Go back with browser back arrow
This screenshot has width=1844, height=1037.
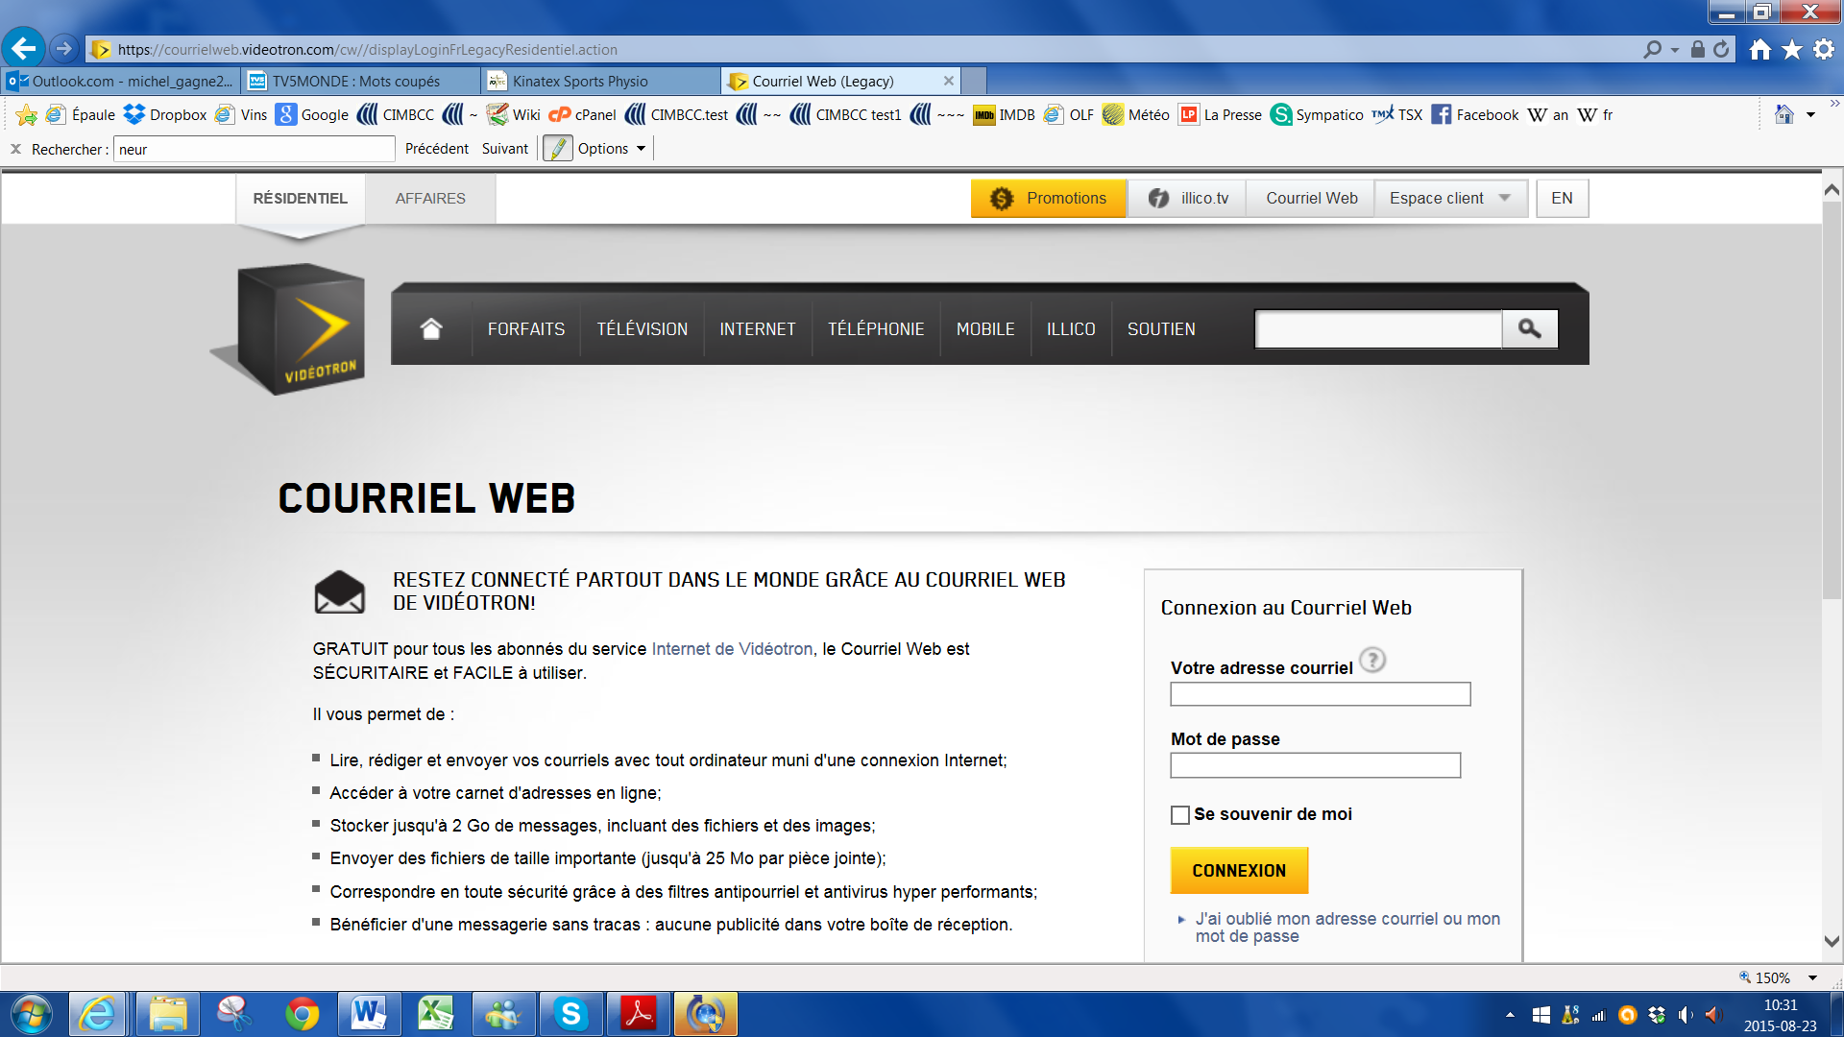(x=23, y=48)
